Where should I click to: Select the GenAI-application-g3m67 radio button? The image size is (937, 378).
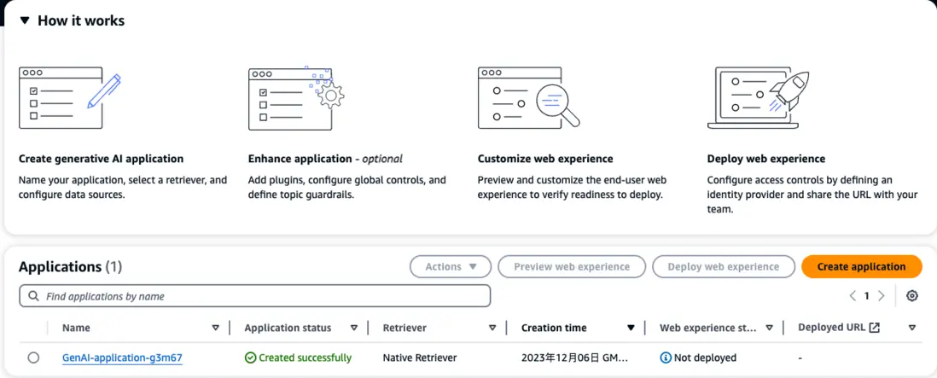pos(33,358)
